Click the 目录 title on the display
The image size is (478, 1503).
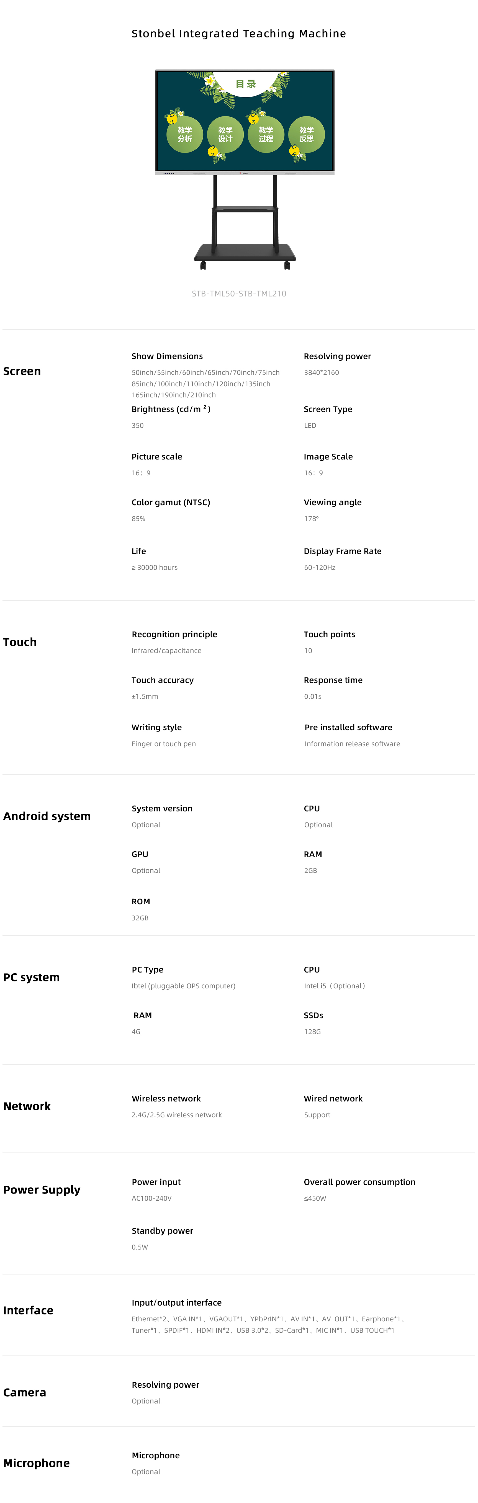click(245, 84)
